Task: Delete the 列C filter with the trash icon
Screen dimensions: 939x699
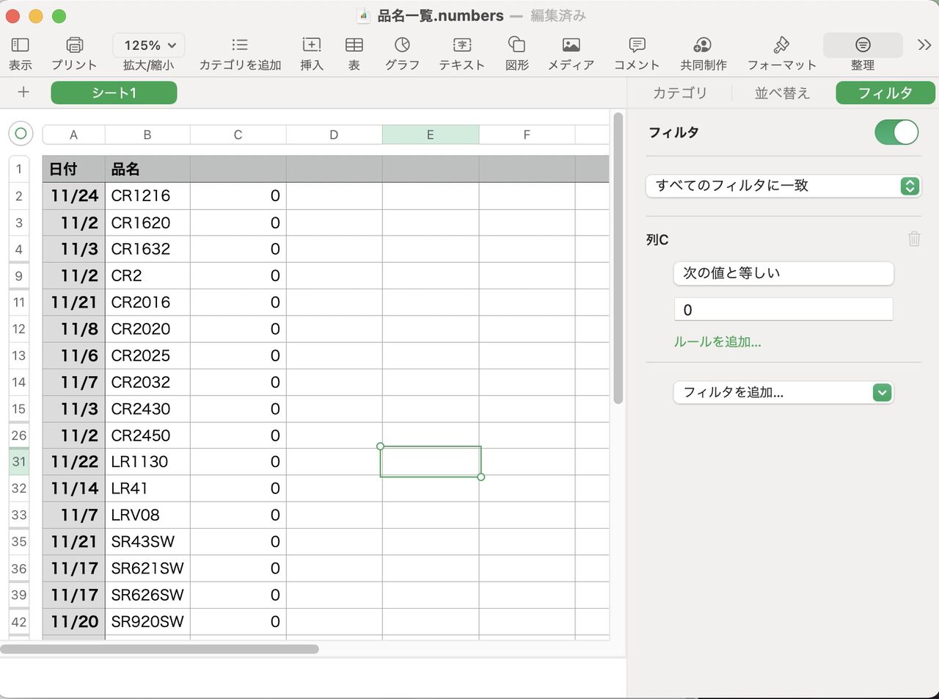Action: (914, 239)
